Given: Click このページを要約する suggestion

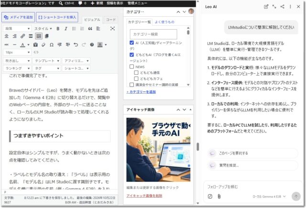Looking at the screenshot, I should 252,153.
